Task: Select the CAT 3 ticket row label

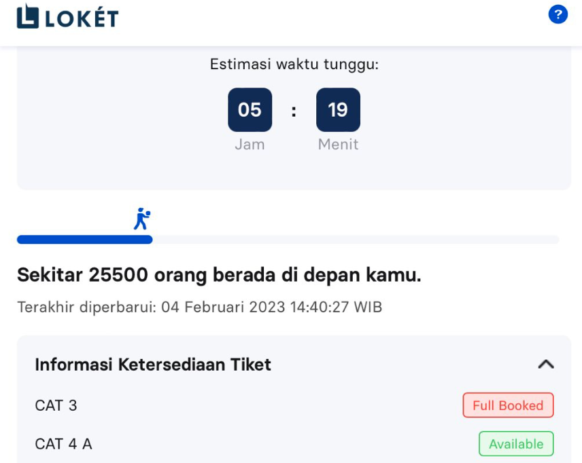Action: point(56,405)
